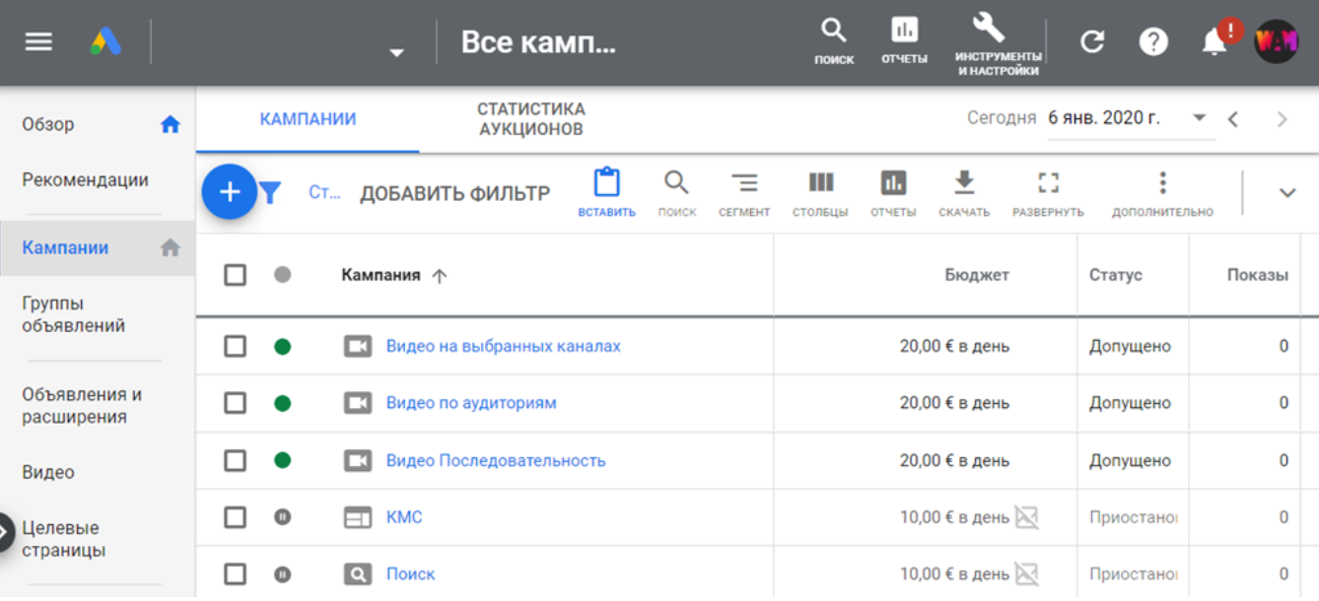Open the account avatar menu
1319x601 pixels.
tap(1276, 41)
